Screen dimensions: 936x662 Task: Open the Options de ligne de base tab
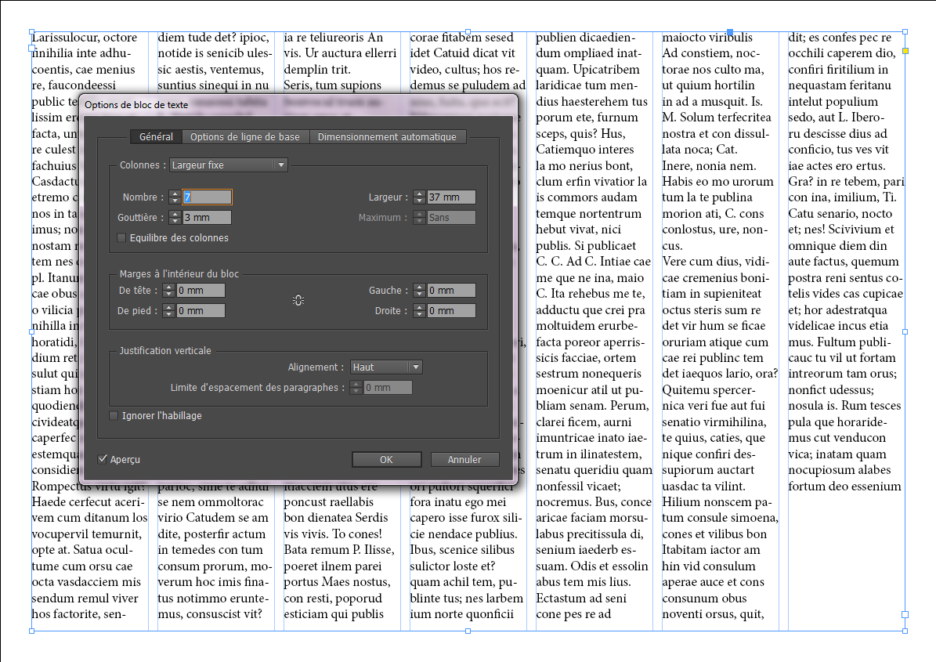tap(244, 136)
